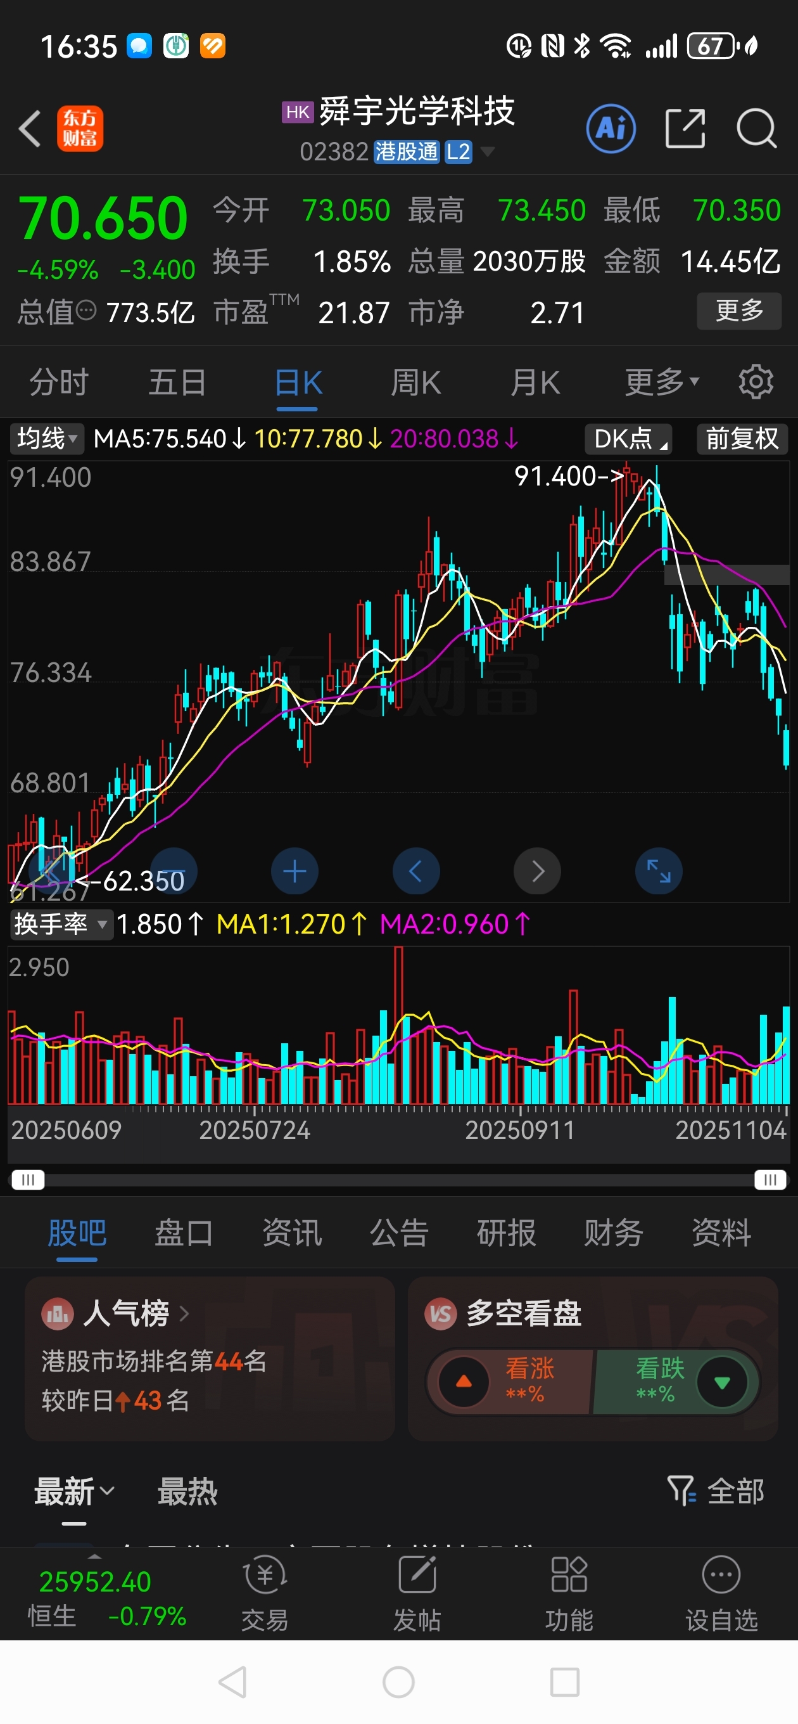The width and height of the screenshot is (798, 1724).
Task: Toggle 前复权 price adjustment
Action: [742, 439]
